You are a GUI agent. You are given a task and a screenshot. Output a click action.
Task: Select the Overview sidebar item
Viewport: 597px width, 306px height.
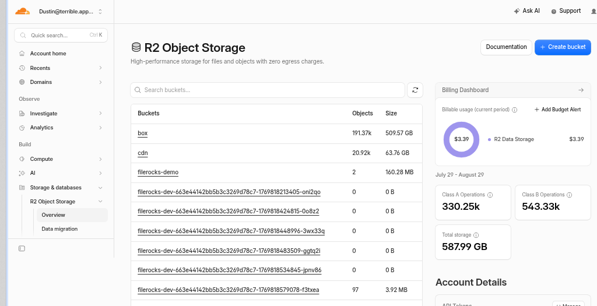click(72, 215)
